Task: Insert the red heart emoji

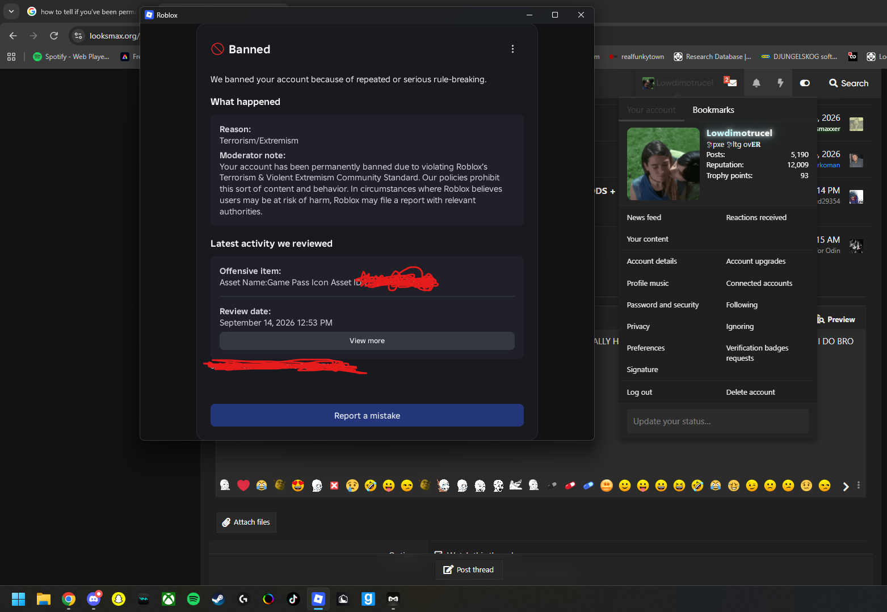Action: pyautogui.click(x=243, y=486)
